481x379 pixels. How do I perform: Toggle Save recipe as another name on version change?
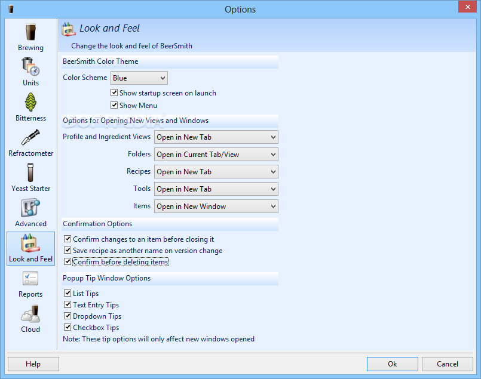pyautogui.click(x=68, y=250)
